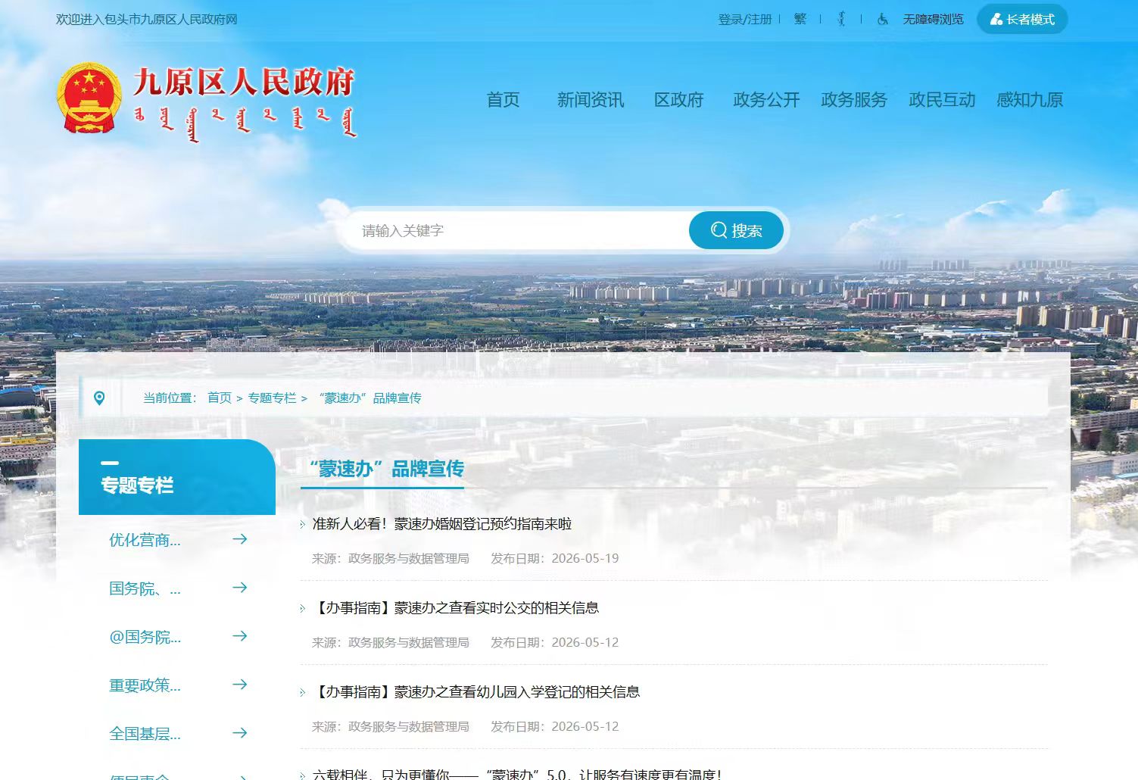Click bullet arrow before 幼儿园入学登记 article
The height and width of the screenshot is (780, 1138).
click(303, 692)
